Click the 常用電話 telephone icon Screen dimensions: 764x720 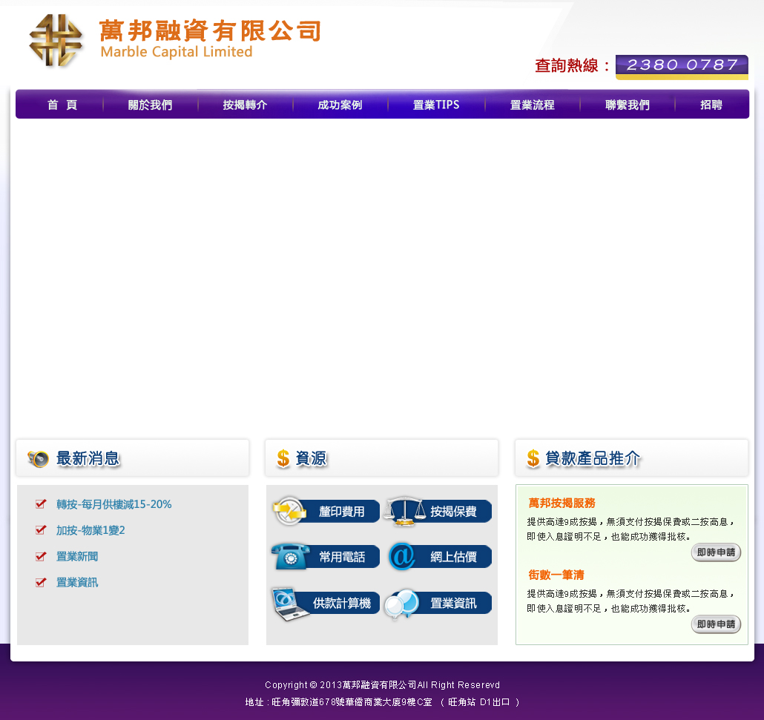(290, 557)
